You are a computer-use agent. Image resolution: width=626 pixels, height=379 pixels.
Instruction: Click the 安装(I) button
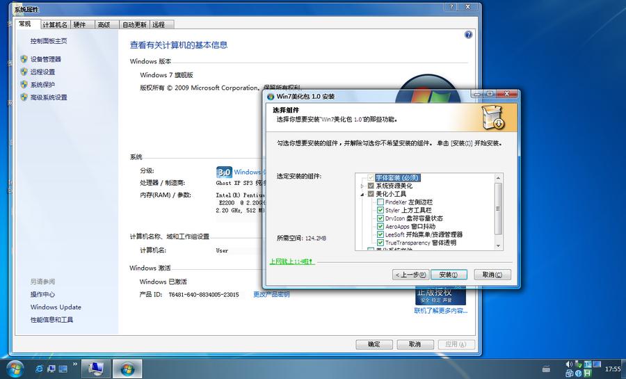point(449,275)
